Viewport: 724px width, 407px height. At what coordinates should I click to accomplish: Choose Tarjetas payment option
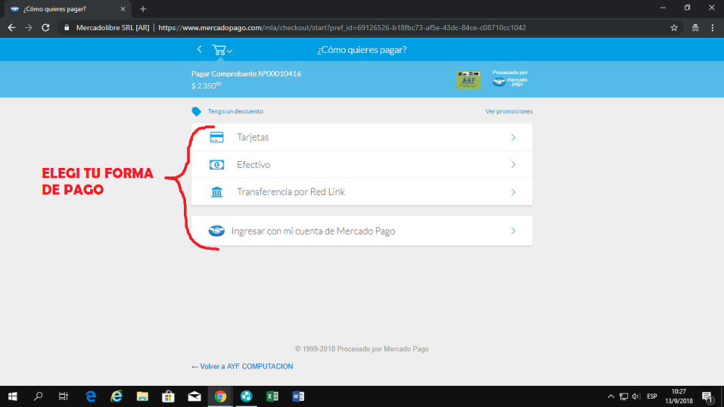click(362, 137)
